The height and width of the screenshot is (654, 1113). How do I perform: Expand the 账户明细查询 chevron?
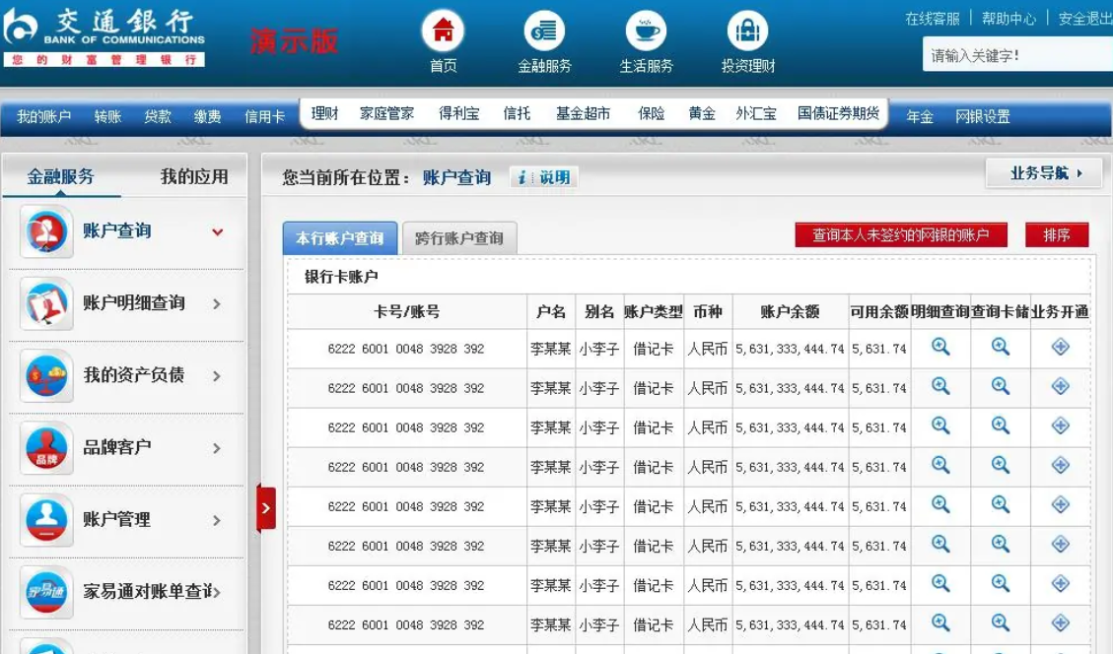click(x=217, y=303)
